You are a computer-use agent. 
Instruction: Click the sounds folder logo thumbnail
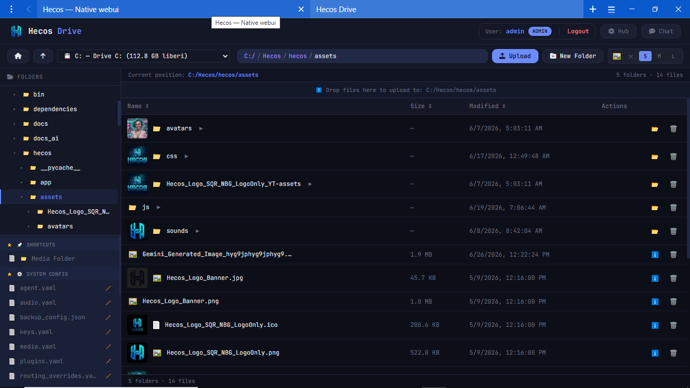(x=137, y=231)
